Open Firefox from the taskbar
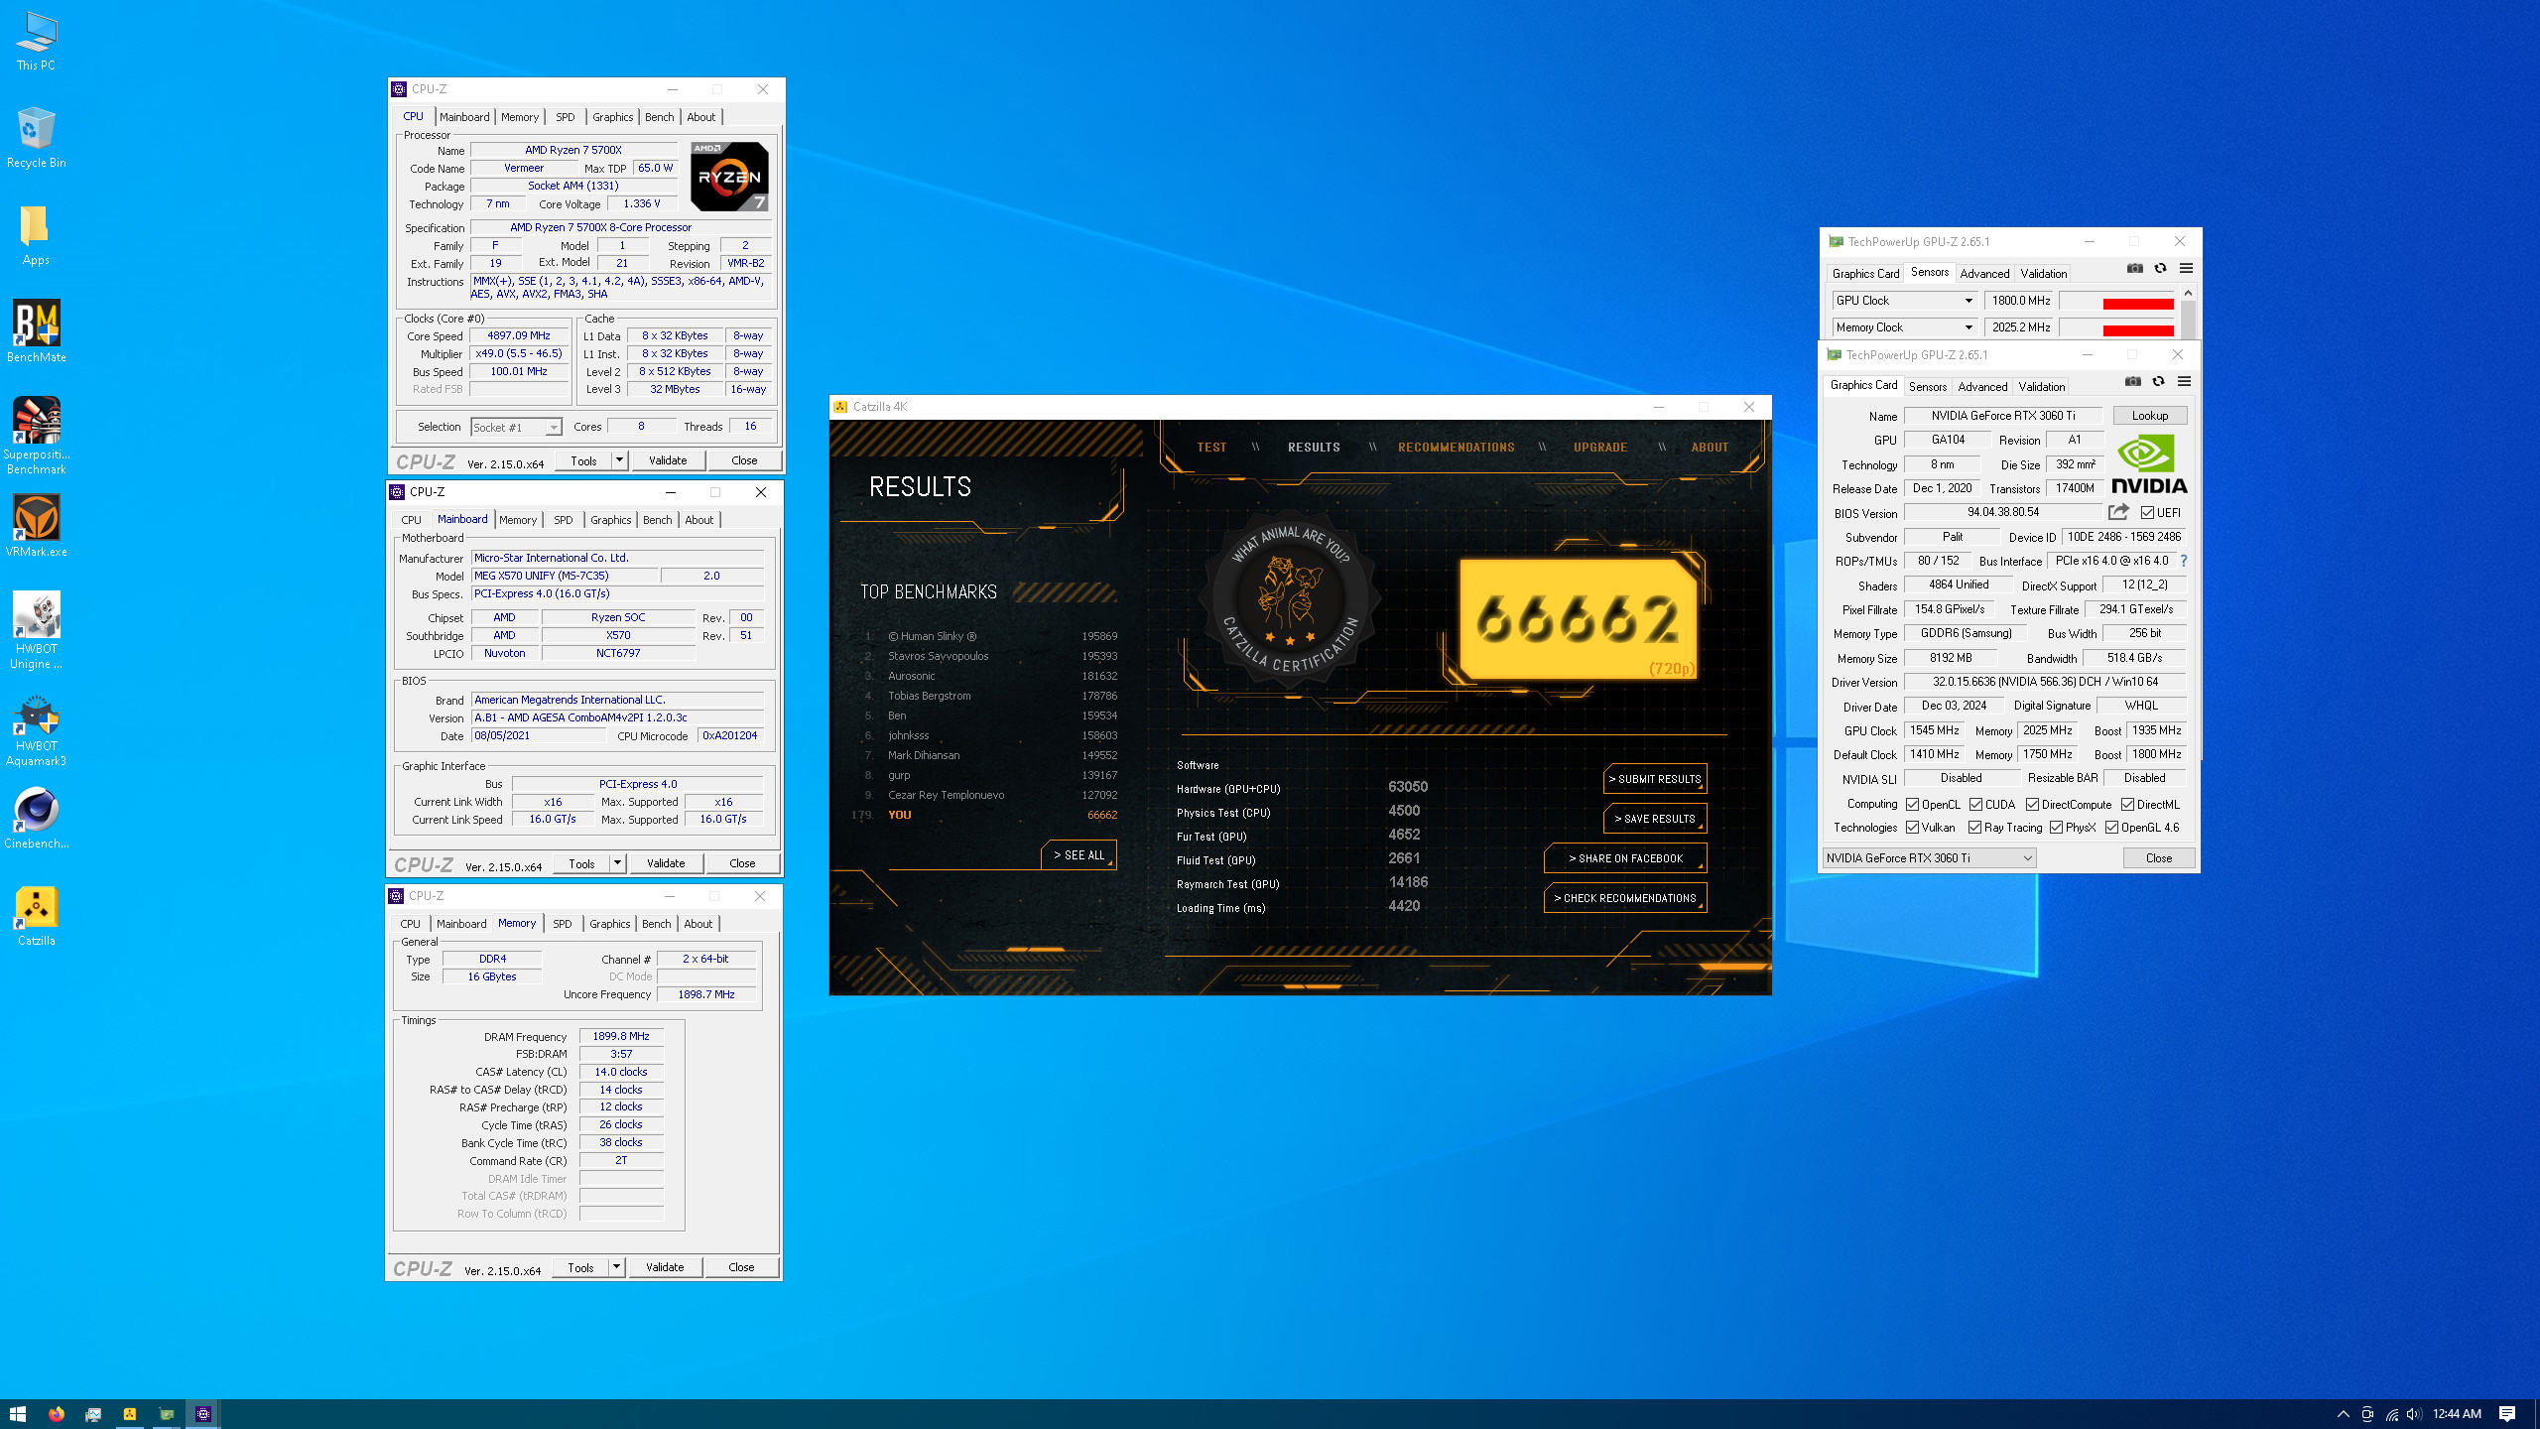This screenshot has width=2540, height=1429. [56, 1414]
